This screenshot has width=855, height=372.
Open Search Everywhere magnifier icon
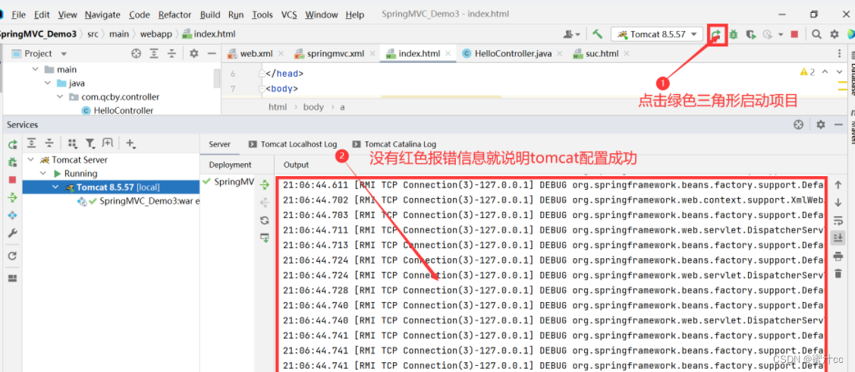816,34
